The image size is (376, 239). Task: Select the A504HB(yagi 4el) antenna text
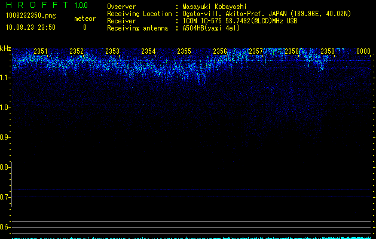pos(211,28)
